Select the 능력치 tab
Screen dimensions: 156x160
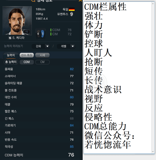coord(11,55)
